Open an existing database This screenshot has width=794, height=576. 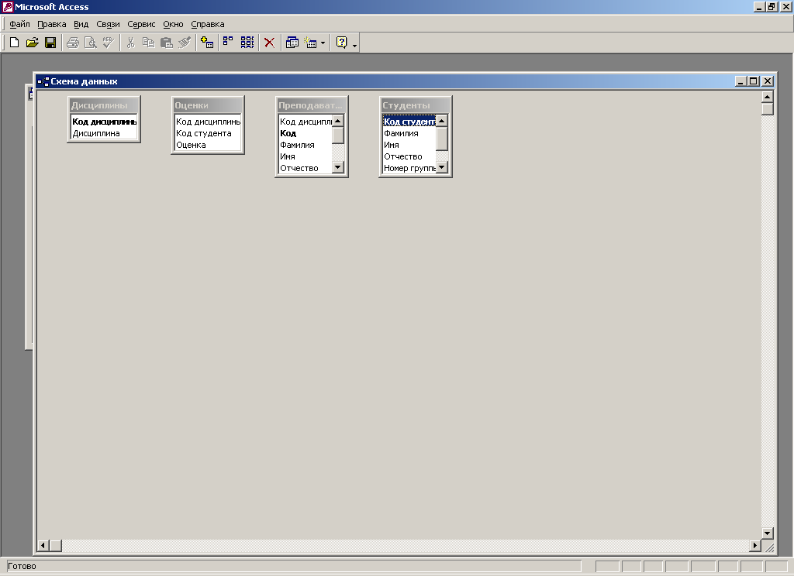[x=32, y=43]
